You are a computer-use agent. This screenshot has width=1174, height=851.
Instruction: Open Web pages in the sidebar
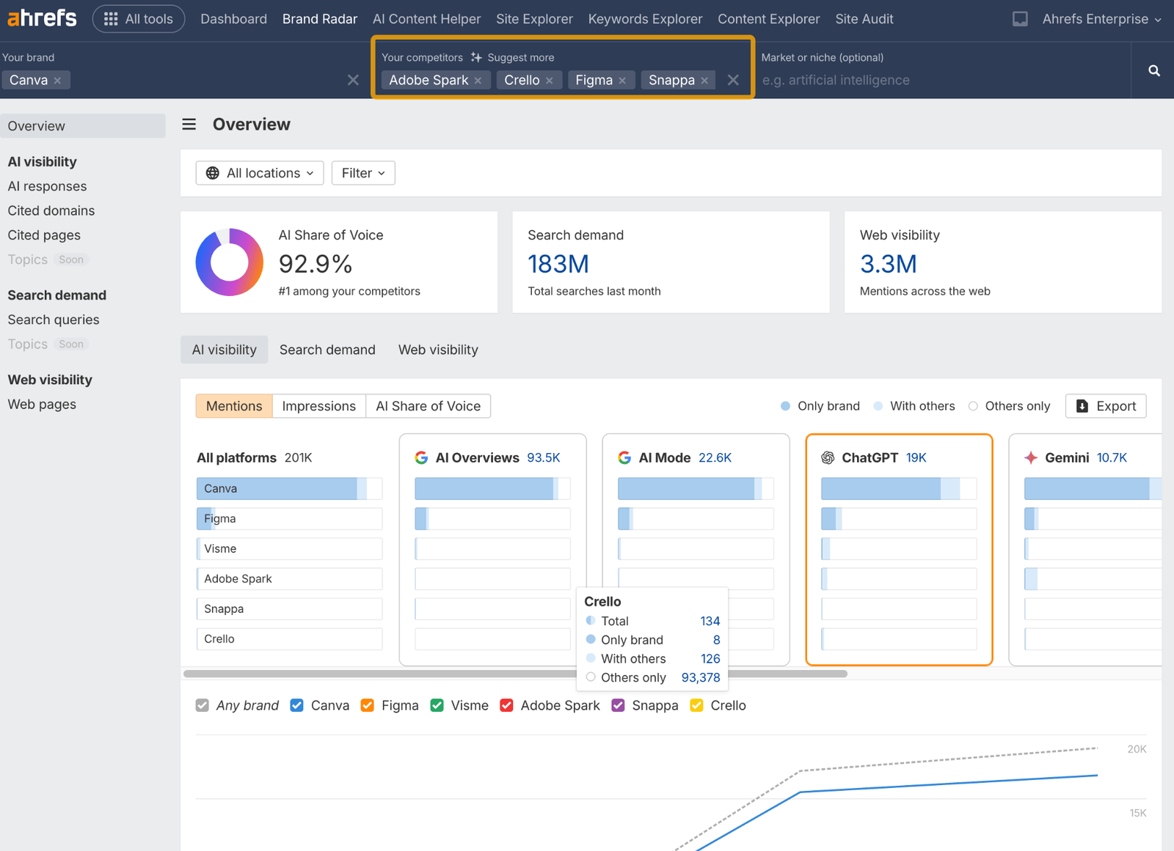(42, 405)
